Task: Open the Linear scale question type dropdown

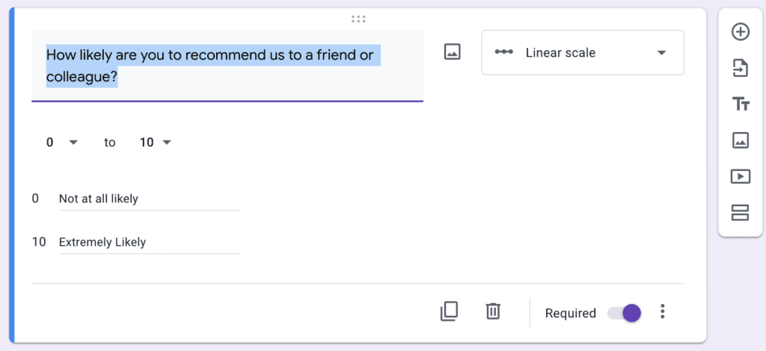Action: (582, 52)
